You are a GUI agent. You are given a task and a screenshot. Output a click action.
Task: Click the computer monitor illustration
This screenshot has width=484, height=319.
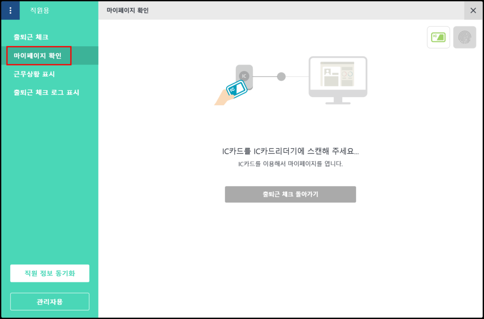(338, 79)
